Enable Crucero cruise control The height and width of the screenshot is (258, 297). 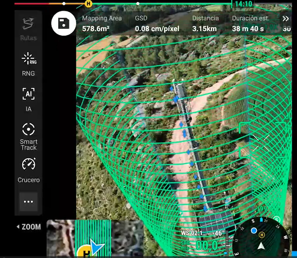(28, 170)
